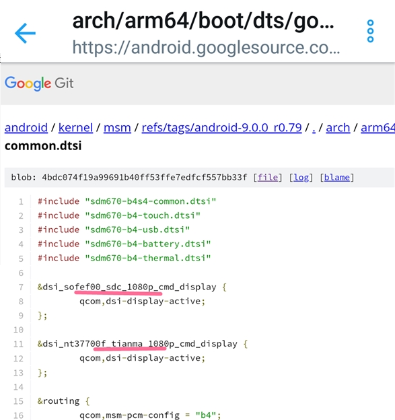The width and height of the screenshot is (395, 420).
Task: Tap the back arrow icon
Action: click(25, 33)
